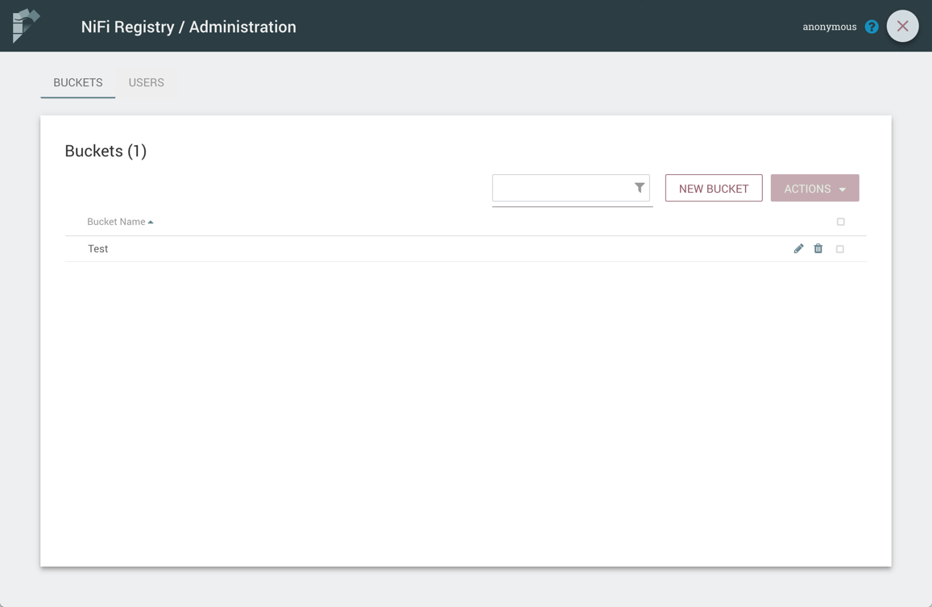Click the NiFi Registry / Administration title
This screenshot has height=607, width=932.
188,27
